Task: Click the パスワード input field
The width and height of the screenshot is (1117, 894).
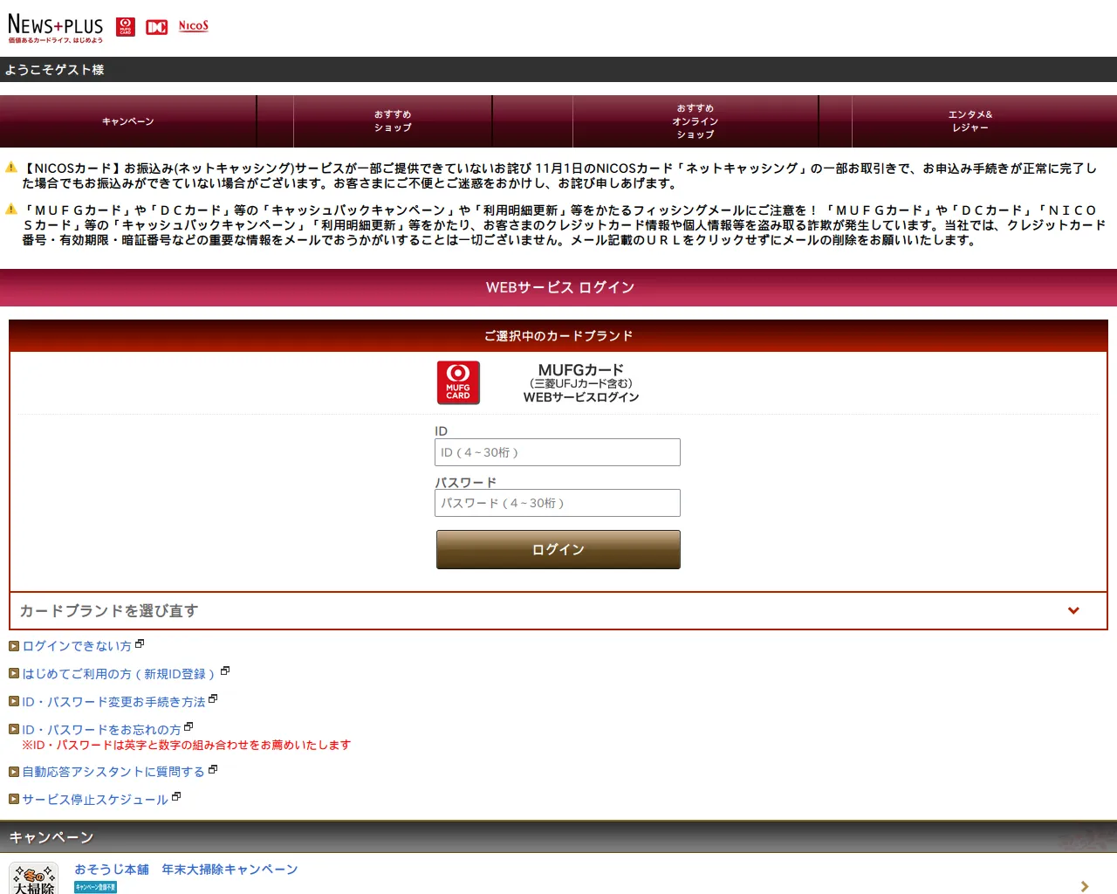Action: coord(558,503)
